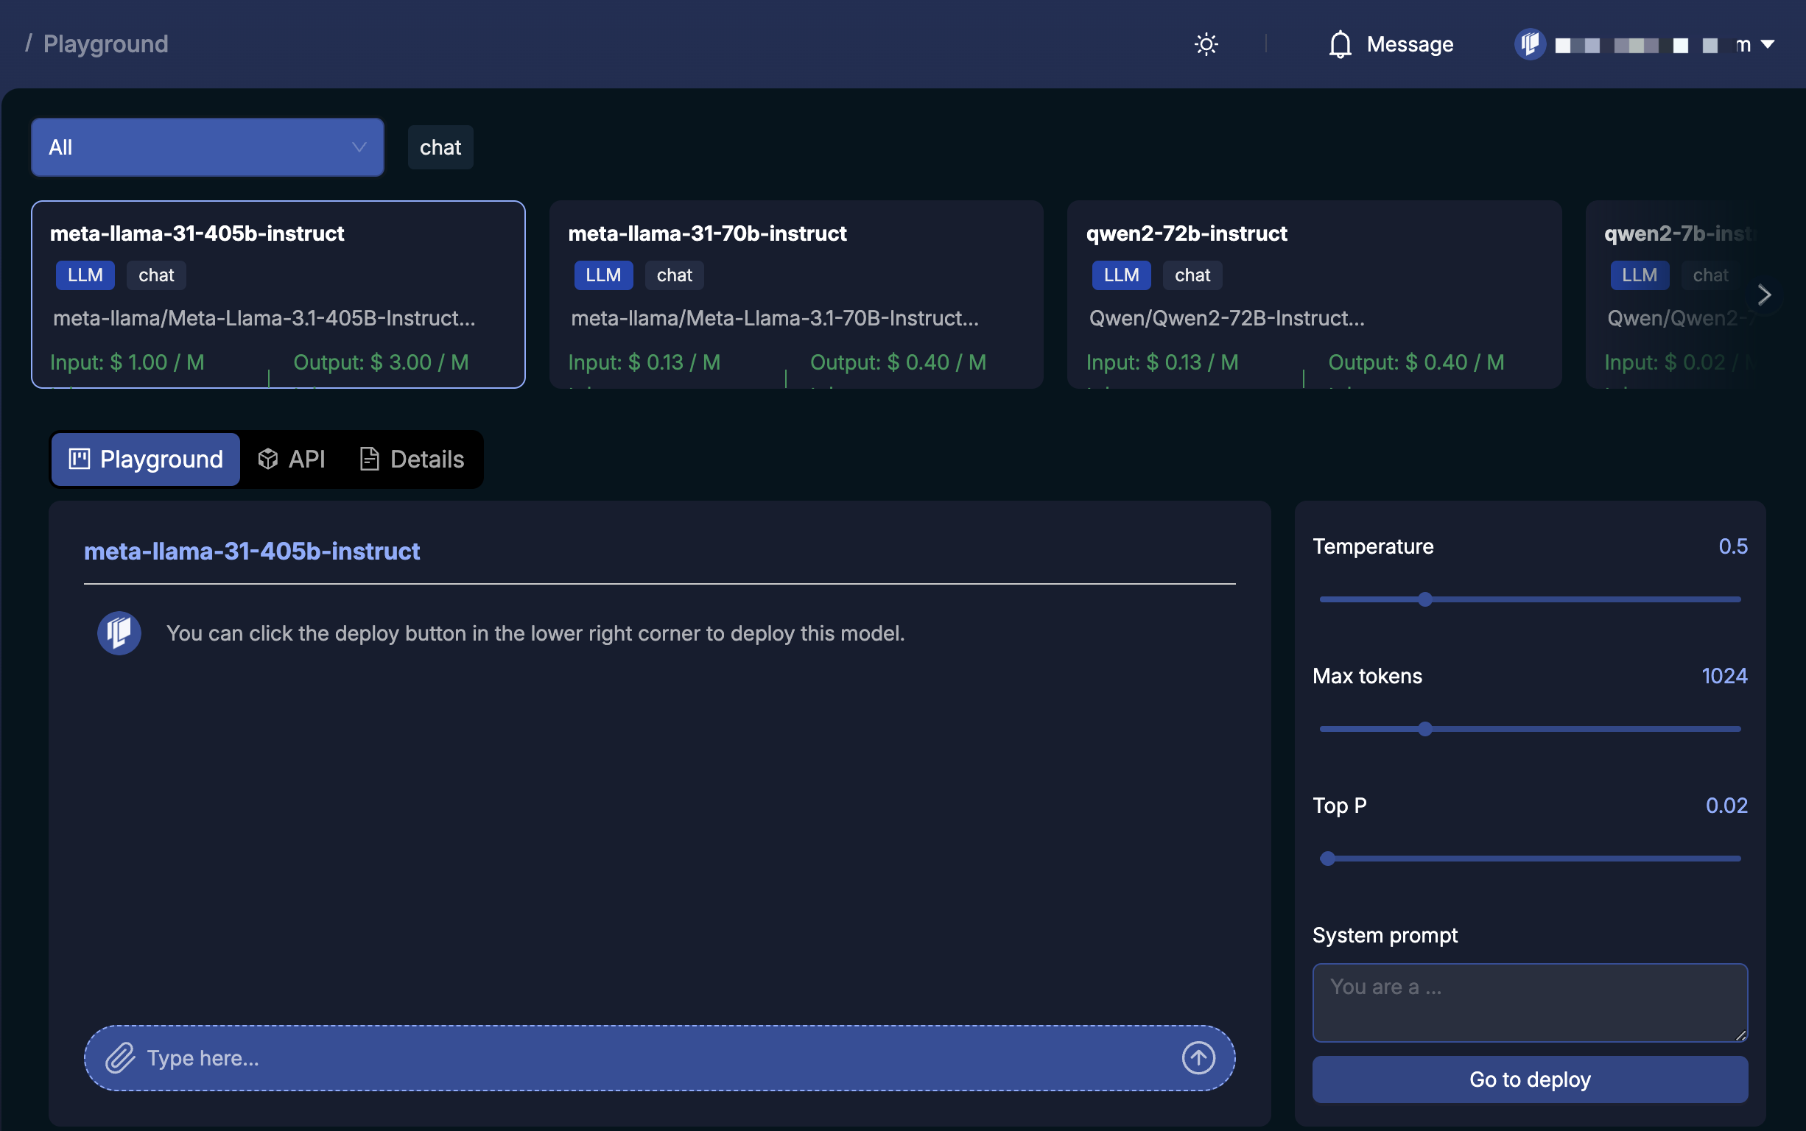1806x1131 pixels.
Task: Click the send arrow icon
Action: [1198, 1057]
